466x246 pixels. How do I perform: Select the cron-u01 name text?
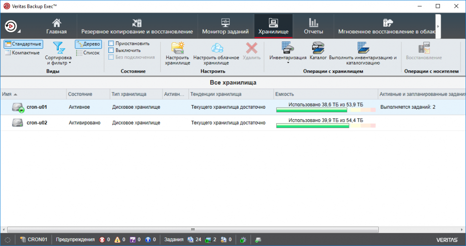pos(37,107)
